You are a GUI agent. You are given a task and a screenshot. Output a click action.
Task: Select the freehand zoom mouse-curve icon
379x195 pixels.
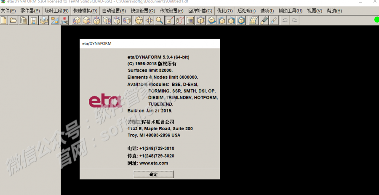click(x=179, y=21)
